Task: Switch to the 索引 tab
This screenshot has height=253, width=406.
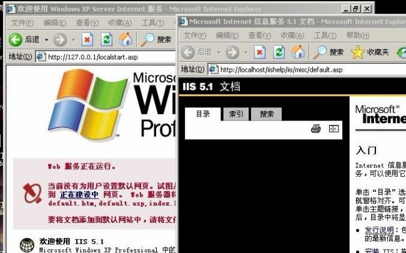Action: 237,114
